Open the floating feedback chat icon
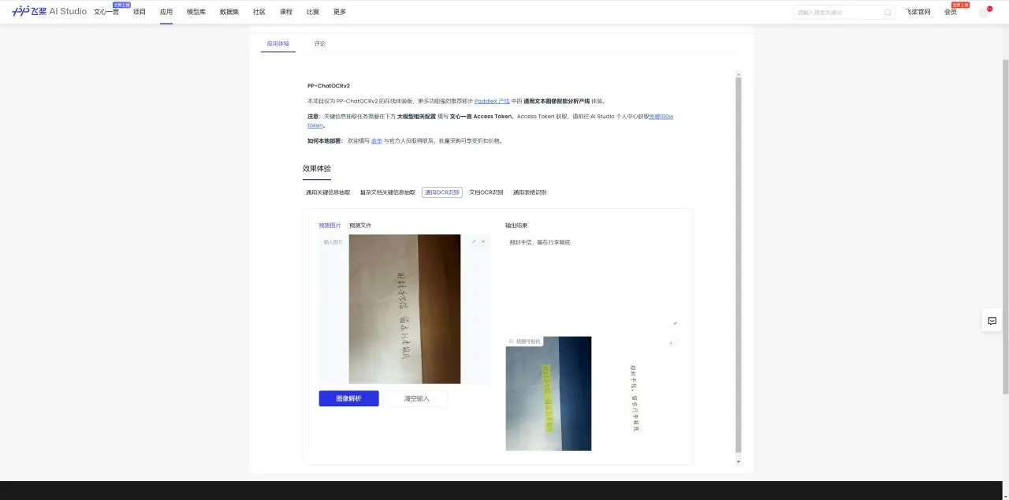Viewport: 1009px width, 500px height. tap(992, 321)
